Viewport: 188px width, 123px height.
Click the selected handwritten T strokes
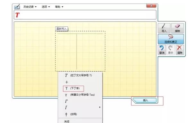80,51
